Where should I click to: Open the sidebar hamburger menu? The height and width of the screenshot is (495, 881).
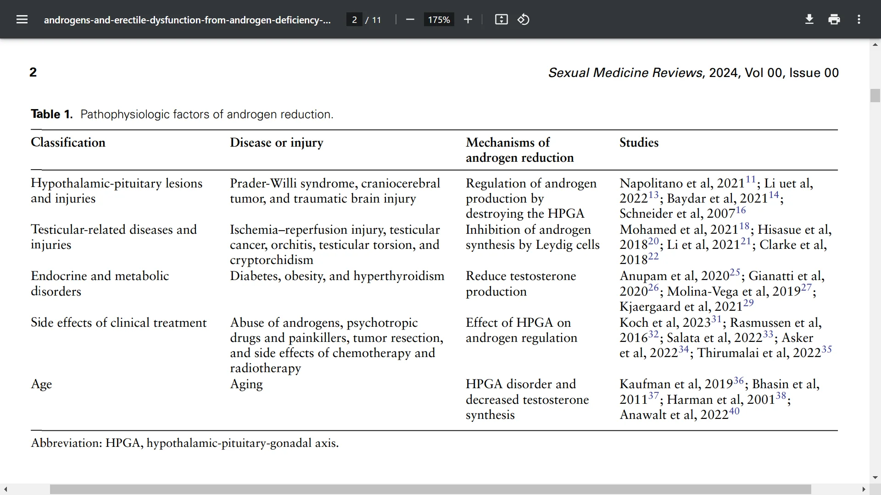click(x=22, y=19)
